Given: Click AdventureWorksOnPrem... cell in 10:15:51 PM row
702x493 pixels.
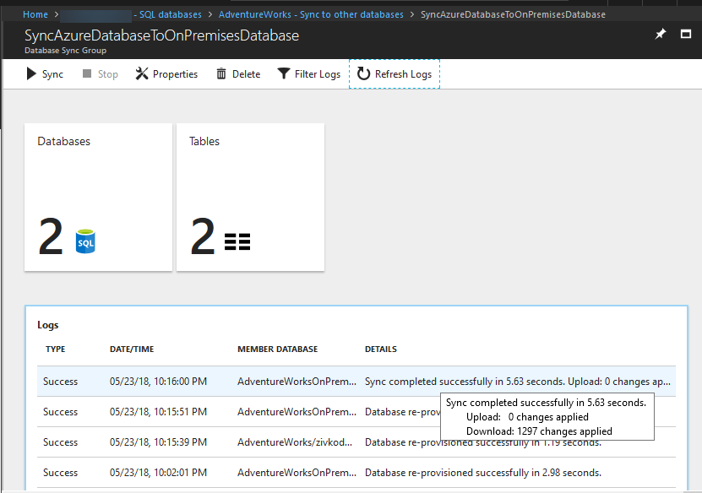Looking at the screenshot, I should tap(297, 412).
